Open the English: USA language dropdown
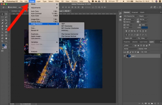The width and height of the screenshot is (162, 105). point(131,38)
